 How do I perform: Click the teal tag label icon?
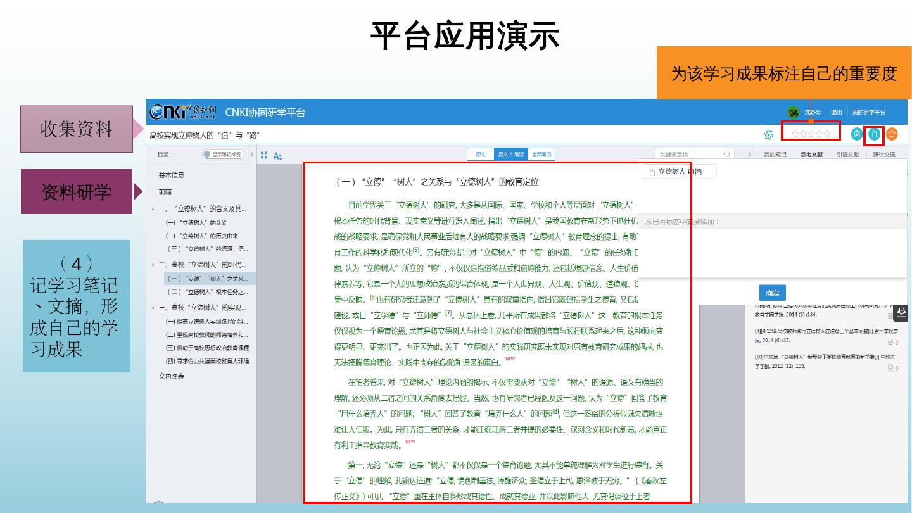coord(874,134)
